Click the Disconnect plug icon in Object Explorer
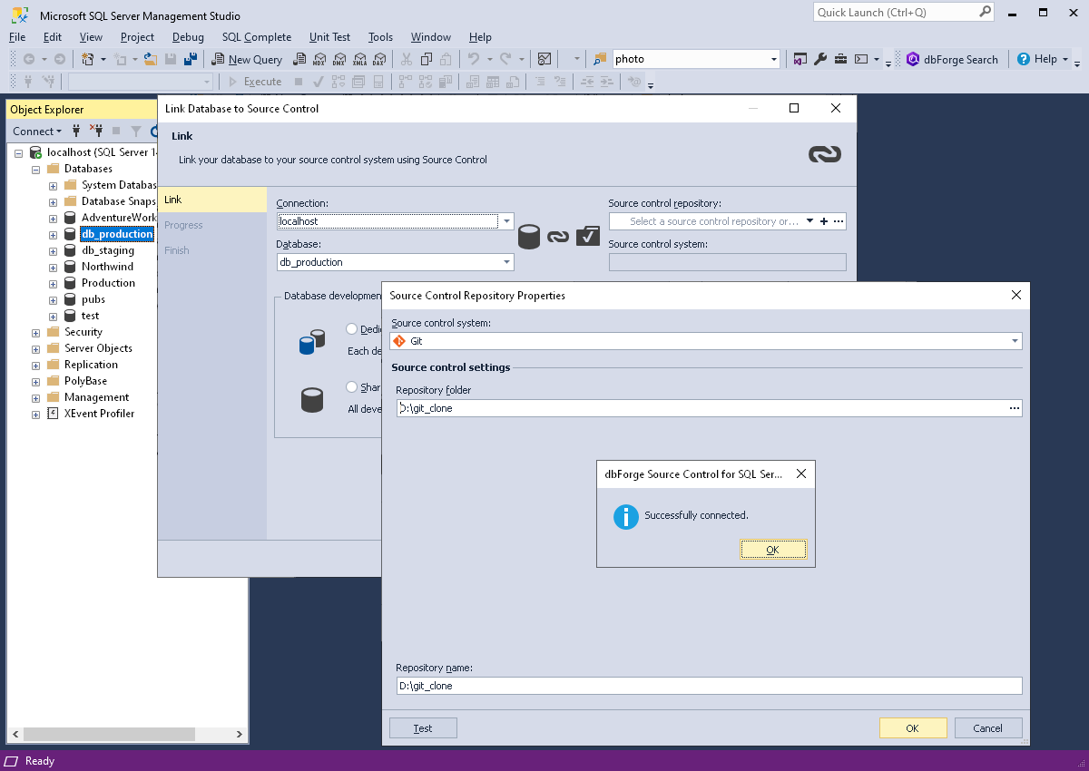The height and width of the screenshot is (771, 1089). [96, 132]
